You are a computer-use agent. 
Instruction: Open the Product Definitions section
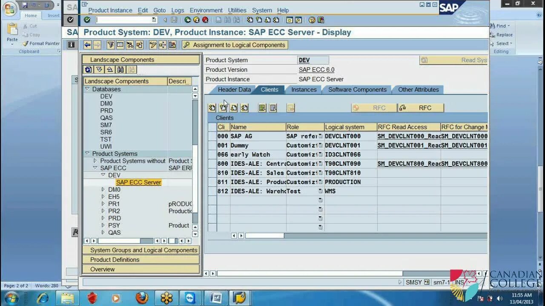tap(141, 260)
